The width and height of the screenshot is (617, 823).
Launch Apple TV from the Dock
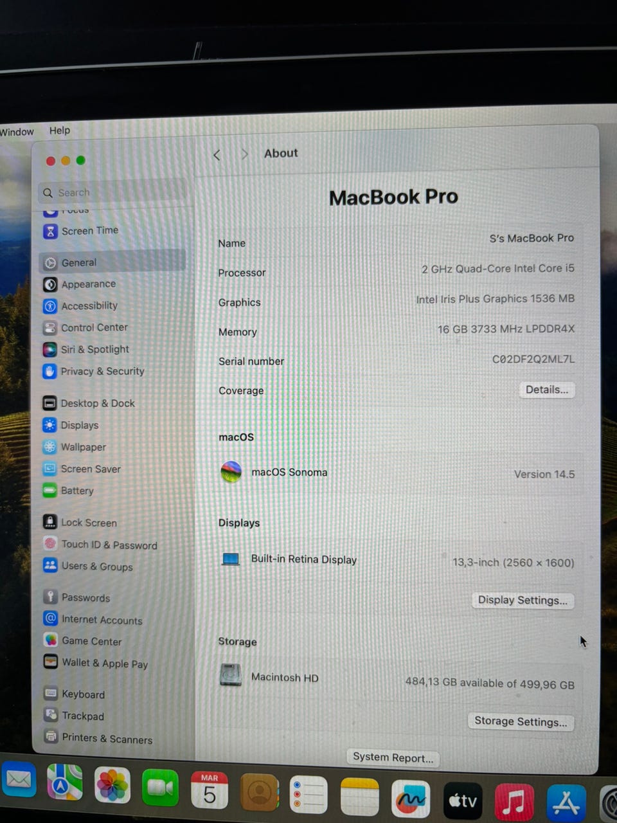(463, 801)
